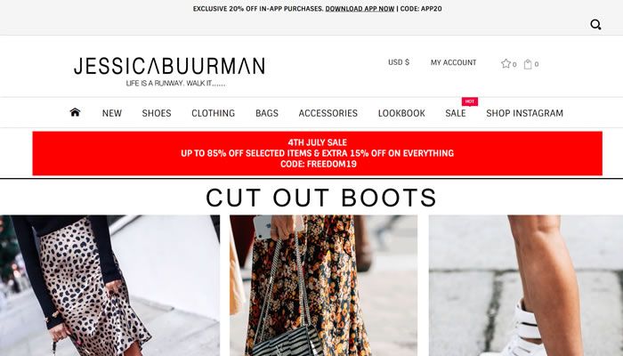Screen dimensions: 623x356
Task: Open the Accessories category
Action: click(328, 113)
